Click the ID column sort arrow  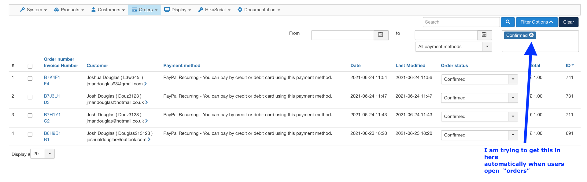(573, 65)
